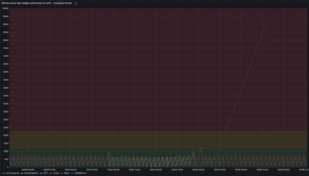Click the x-axis label '10/02 12:00'
The height and width of the screenshot is (176, 309).
tap(135, 170)
